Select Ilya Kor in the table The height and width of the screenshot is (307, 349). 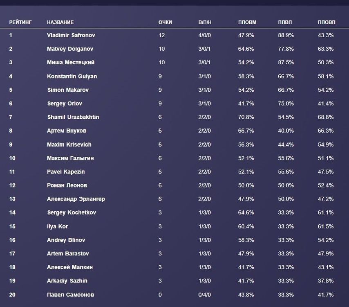tap(58, 226)
